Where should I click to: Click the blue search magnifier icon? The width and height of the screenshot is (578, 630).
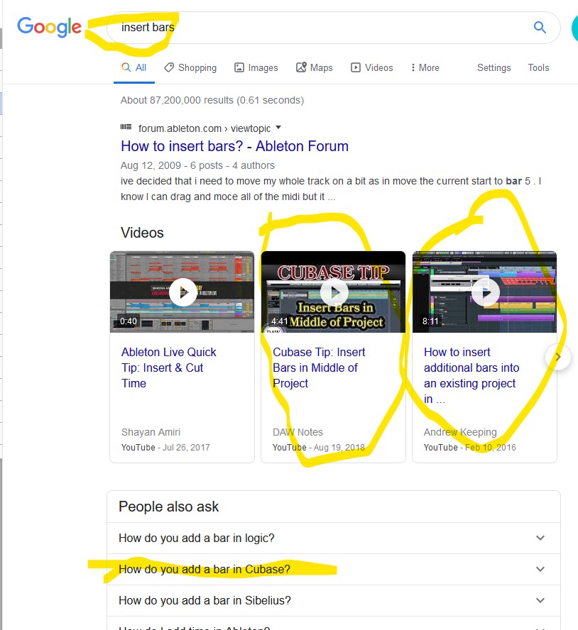(540, 28)
